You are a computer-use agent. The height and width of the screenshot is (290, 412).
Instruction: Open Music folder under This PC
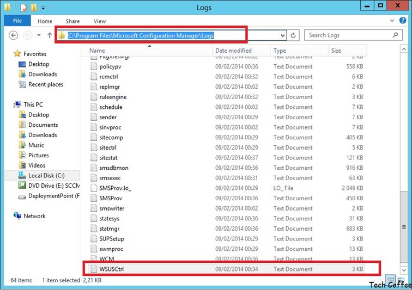(36, 145)
